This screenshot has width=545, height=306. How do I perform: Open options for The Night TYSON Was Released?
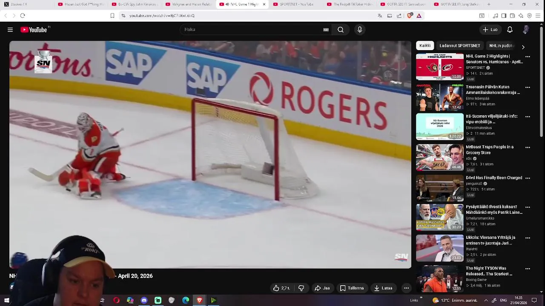click(528, 269)
